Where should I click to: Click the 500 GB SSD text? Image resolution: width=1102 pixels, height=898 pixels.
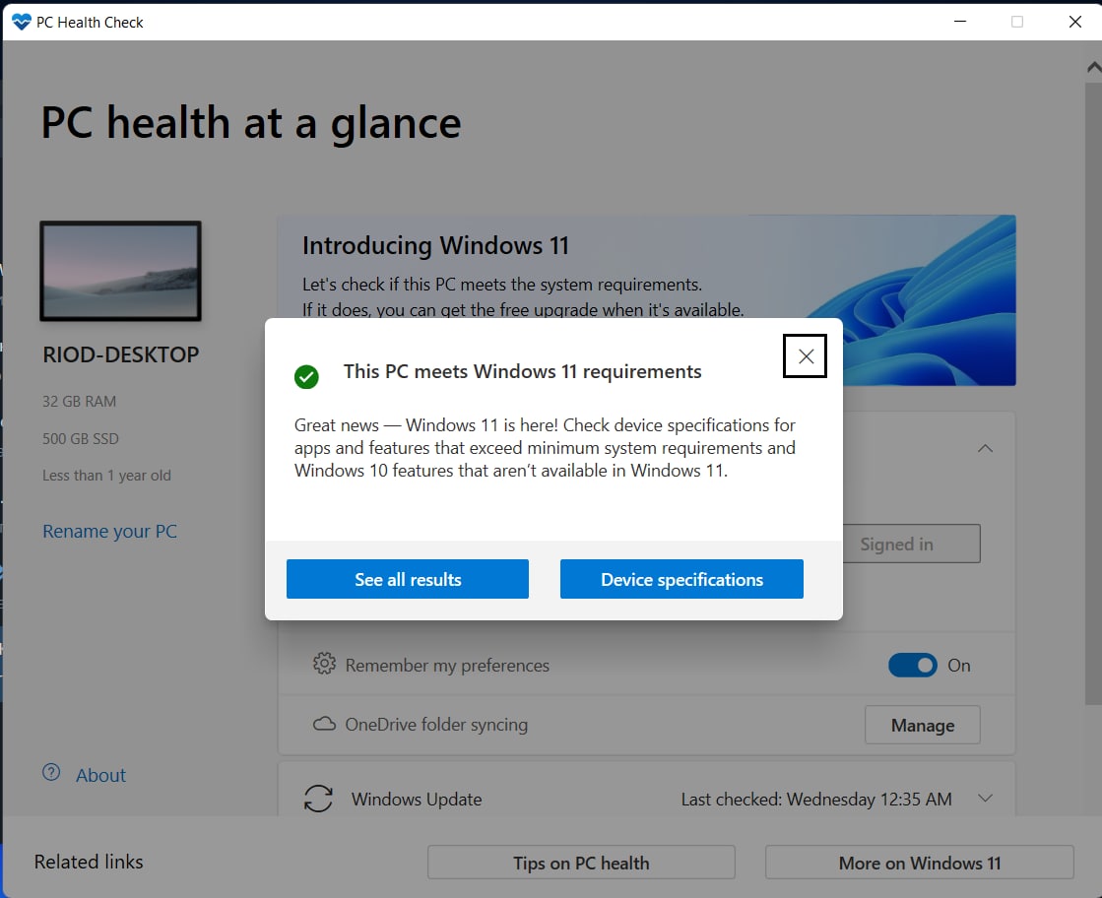coord(81,438)
